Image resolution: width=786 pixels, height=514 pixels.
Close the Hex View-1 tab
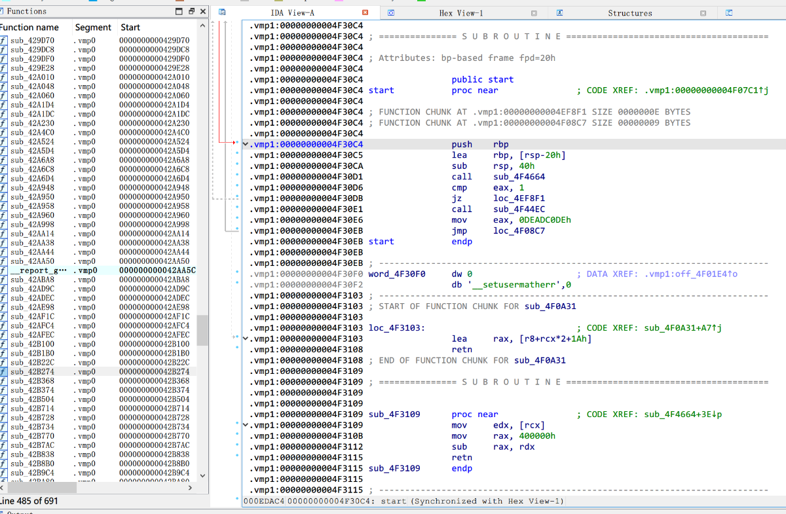point(534,13)
